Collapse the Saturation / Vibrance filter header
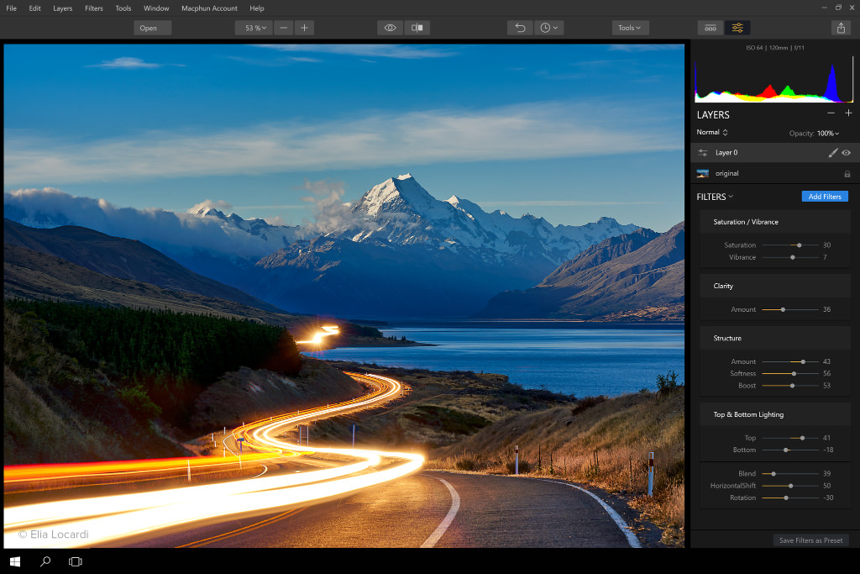The image size is (860, 574). (x=774, y=222)
